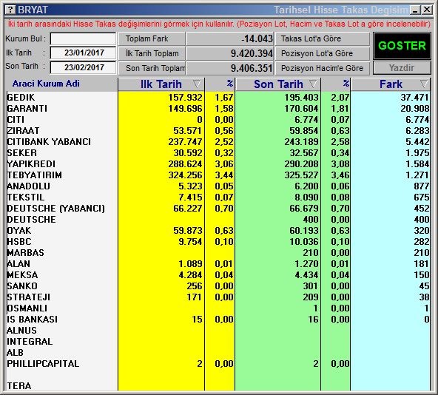Select the ALNUS row name

coord(21,331)
